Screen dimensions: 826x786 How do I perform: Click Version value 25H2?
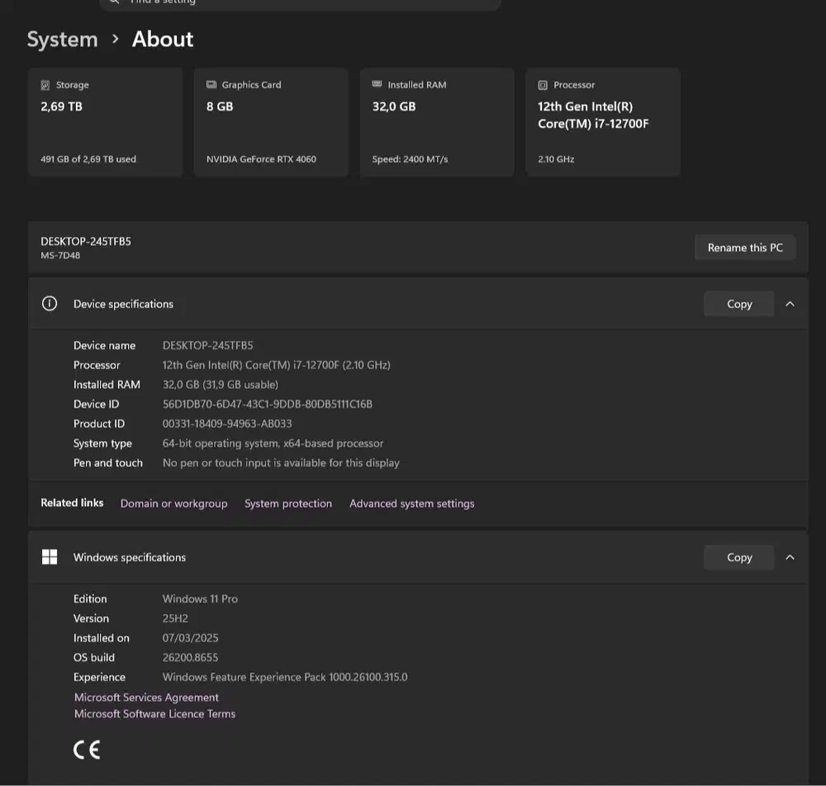tap(175, 618)
